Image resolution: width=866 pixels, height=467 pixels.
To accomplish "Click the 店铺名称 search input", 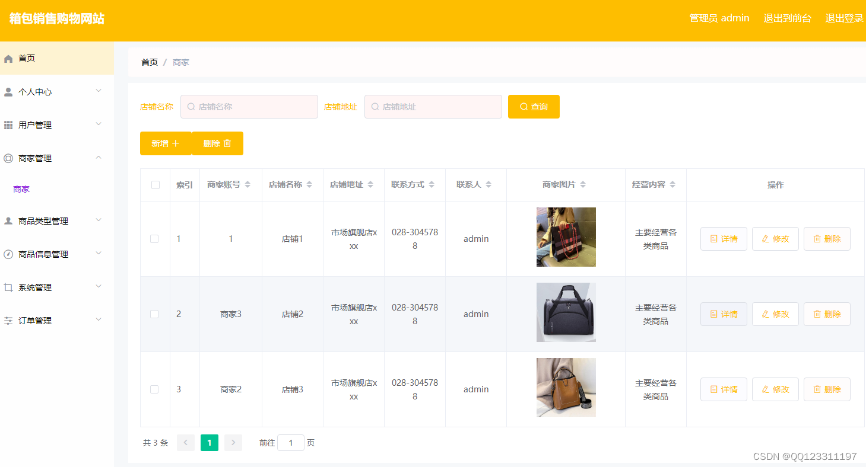I will click(x=249, y=107).
